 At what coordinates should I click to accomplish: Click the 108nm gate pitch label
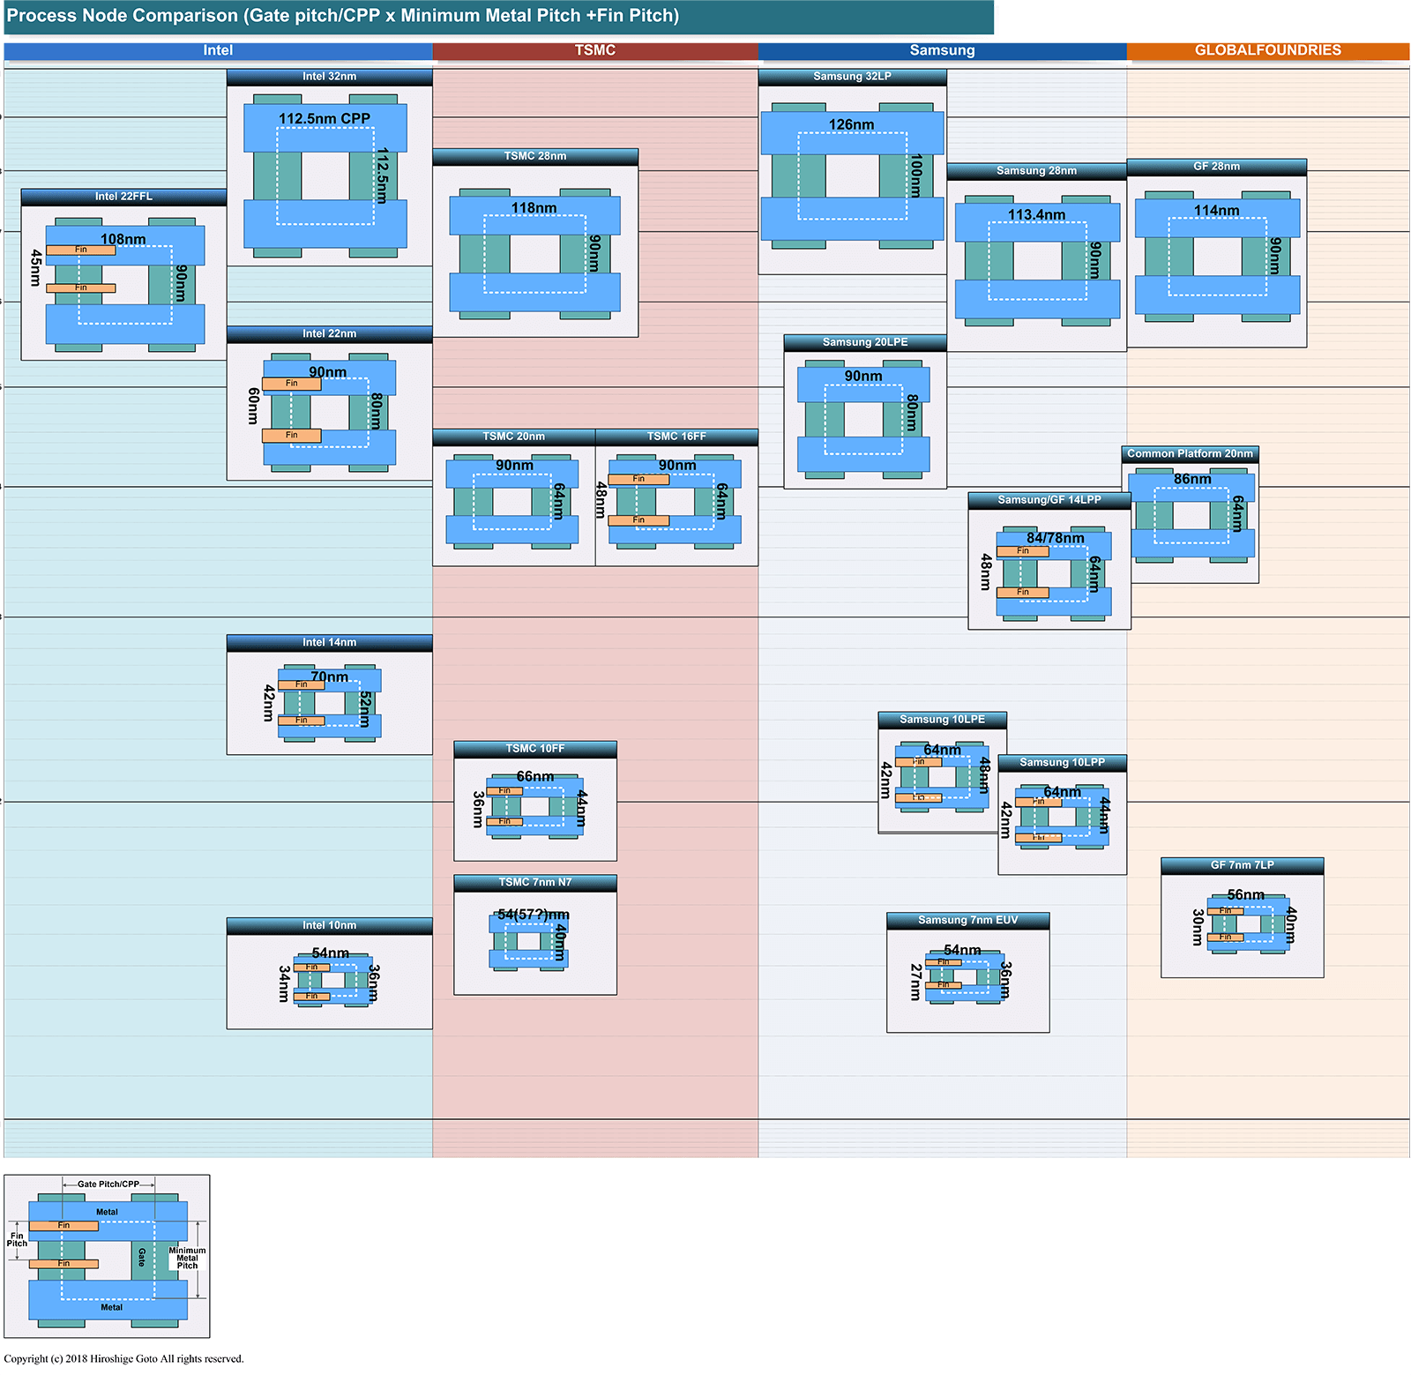pos(123,240)
